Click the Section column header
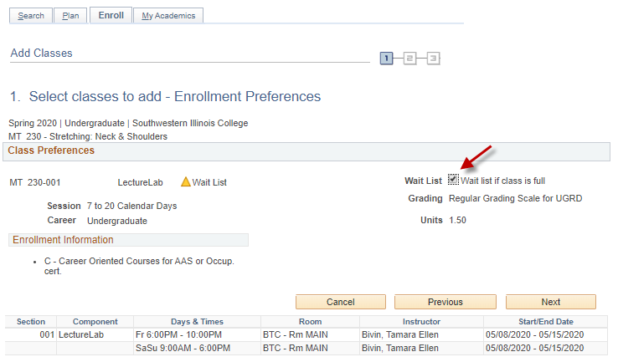Image resolution: width=618 pixels, height=357 pixels. tap(31, 322)
